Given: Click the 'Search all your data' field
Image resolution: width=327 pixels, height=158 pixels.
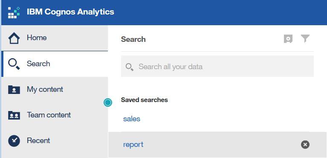Looking at the screenshot, I should [217, 67].
